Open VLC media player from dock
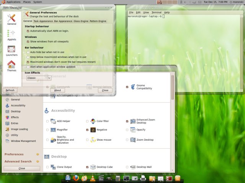The height and width of the screenshot is (183, 245). pos(93,178)
